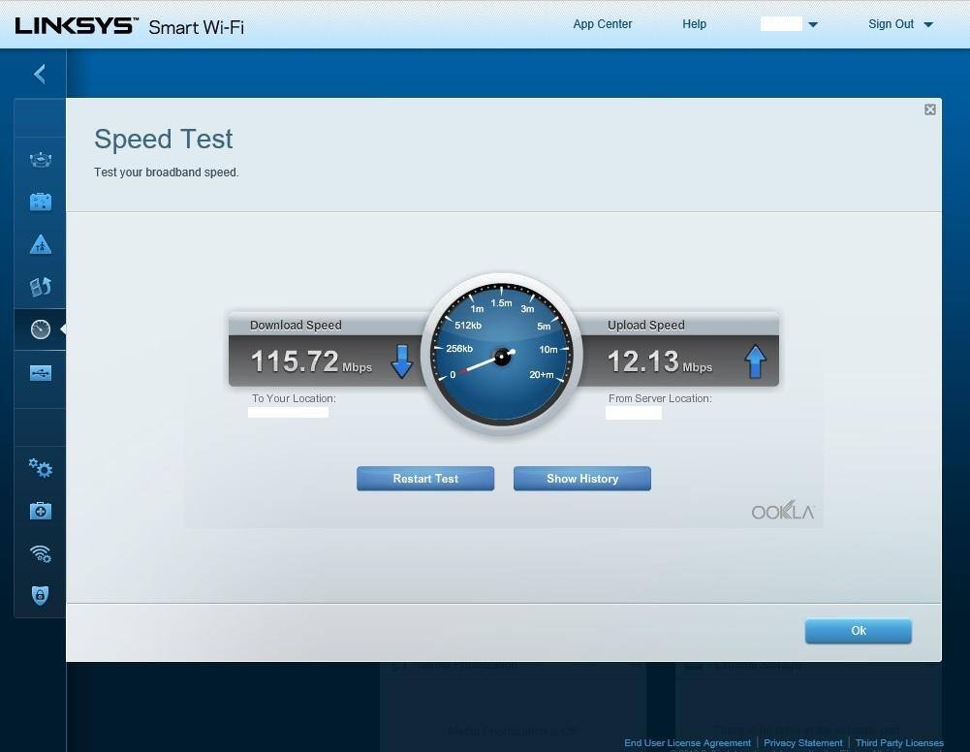This screenshot has height=752, width=970.
Task: Open Connectivity settings via the gears icon
Action: tap(40, 468)
